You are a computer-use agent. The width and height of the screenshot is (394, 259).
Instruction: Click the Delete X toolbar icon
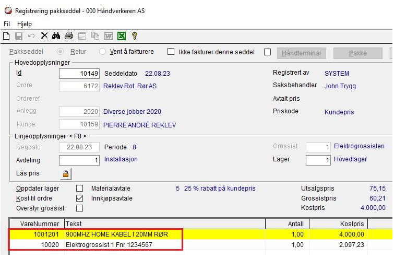(44, 36)
